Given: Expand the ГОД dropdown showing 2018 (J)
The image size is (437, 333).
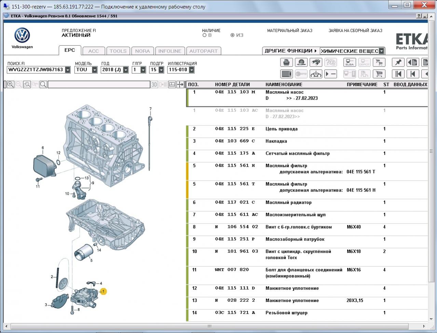Looking at the screenshot, I should 126,70.
